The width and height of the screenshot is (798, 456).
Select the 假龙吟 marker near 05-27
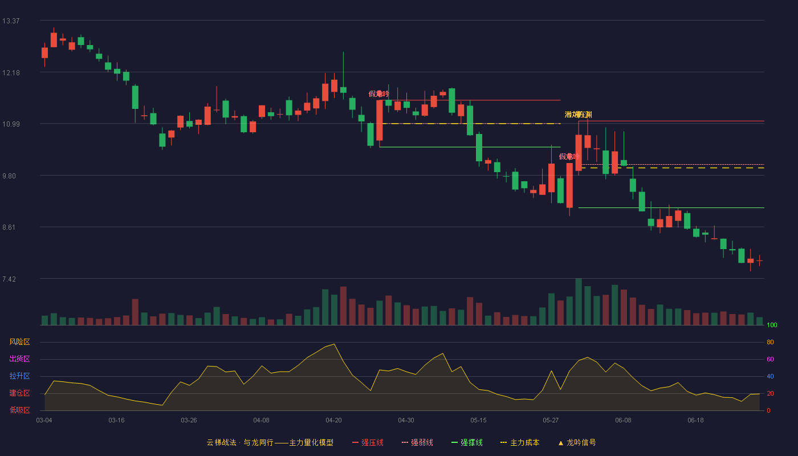click(569, 156)
